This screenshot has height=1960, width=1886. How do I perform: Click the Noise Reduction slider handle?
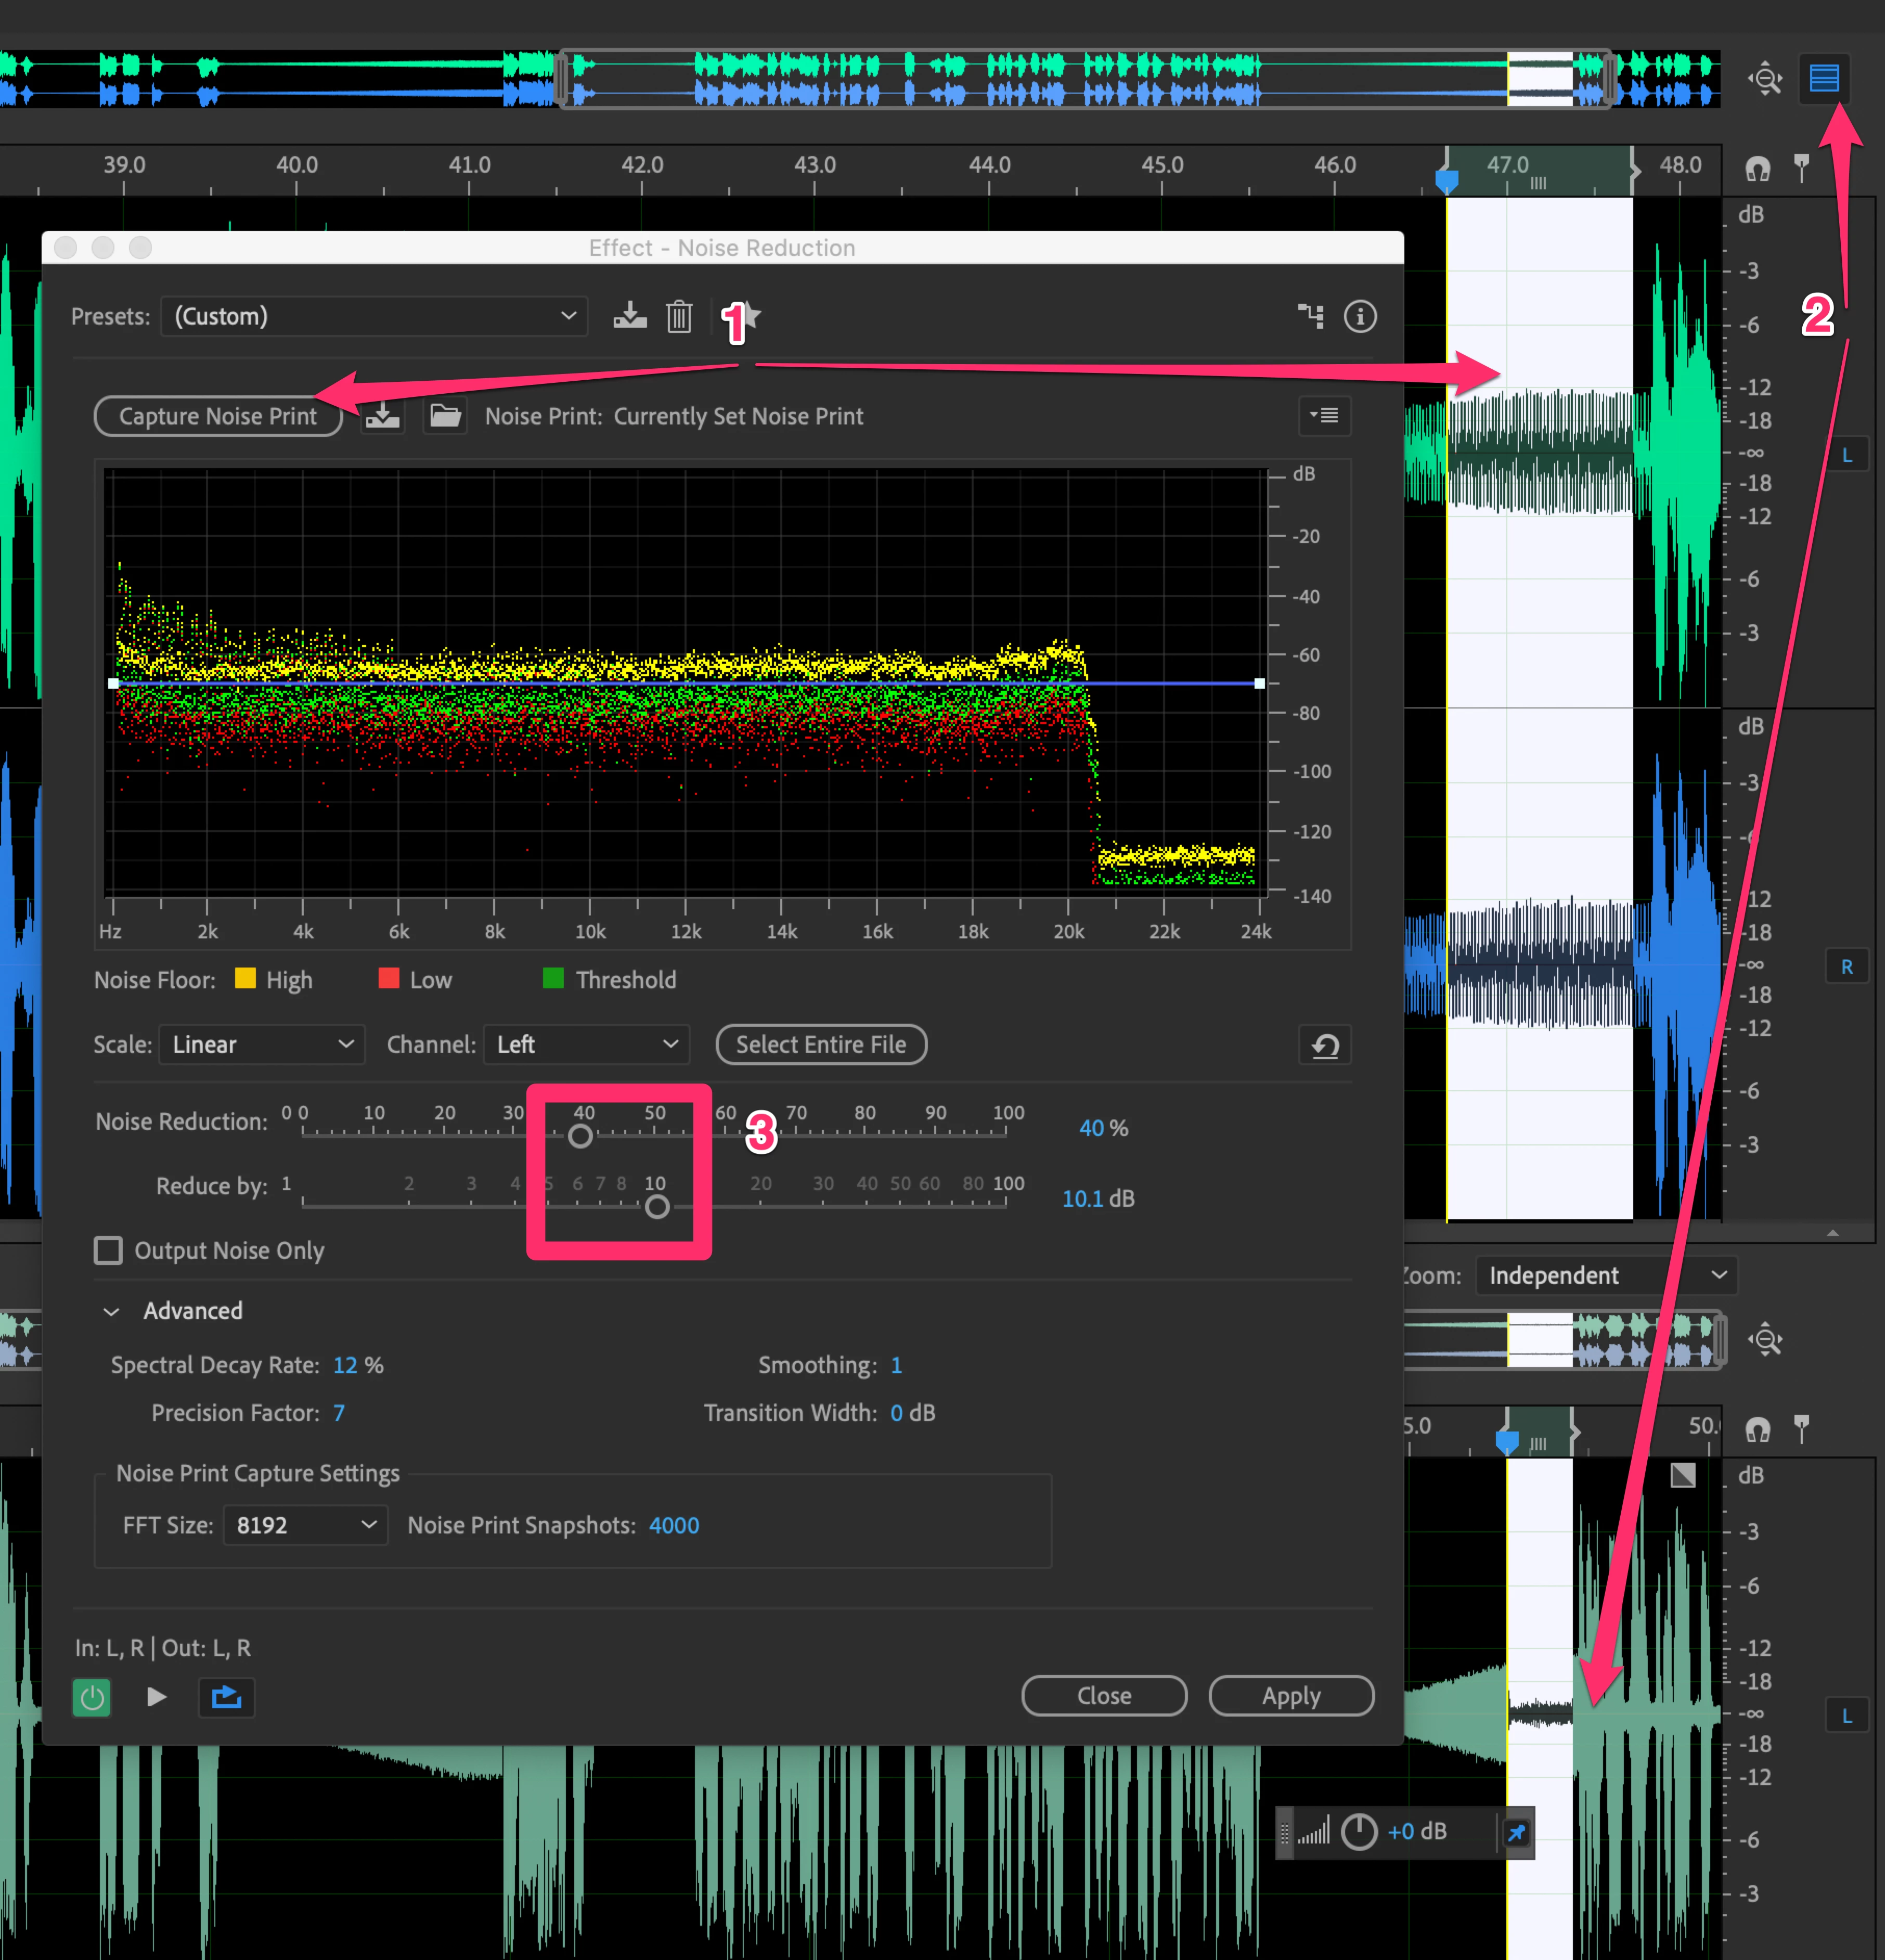tap(580, 1136)
